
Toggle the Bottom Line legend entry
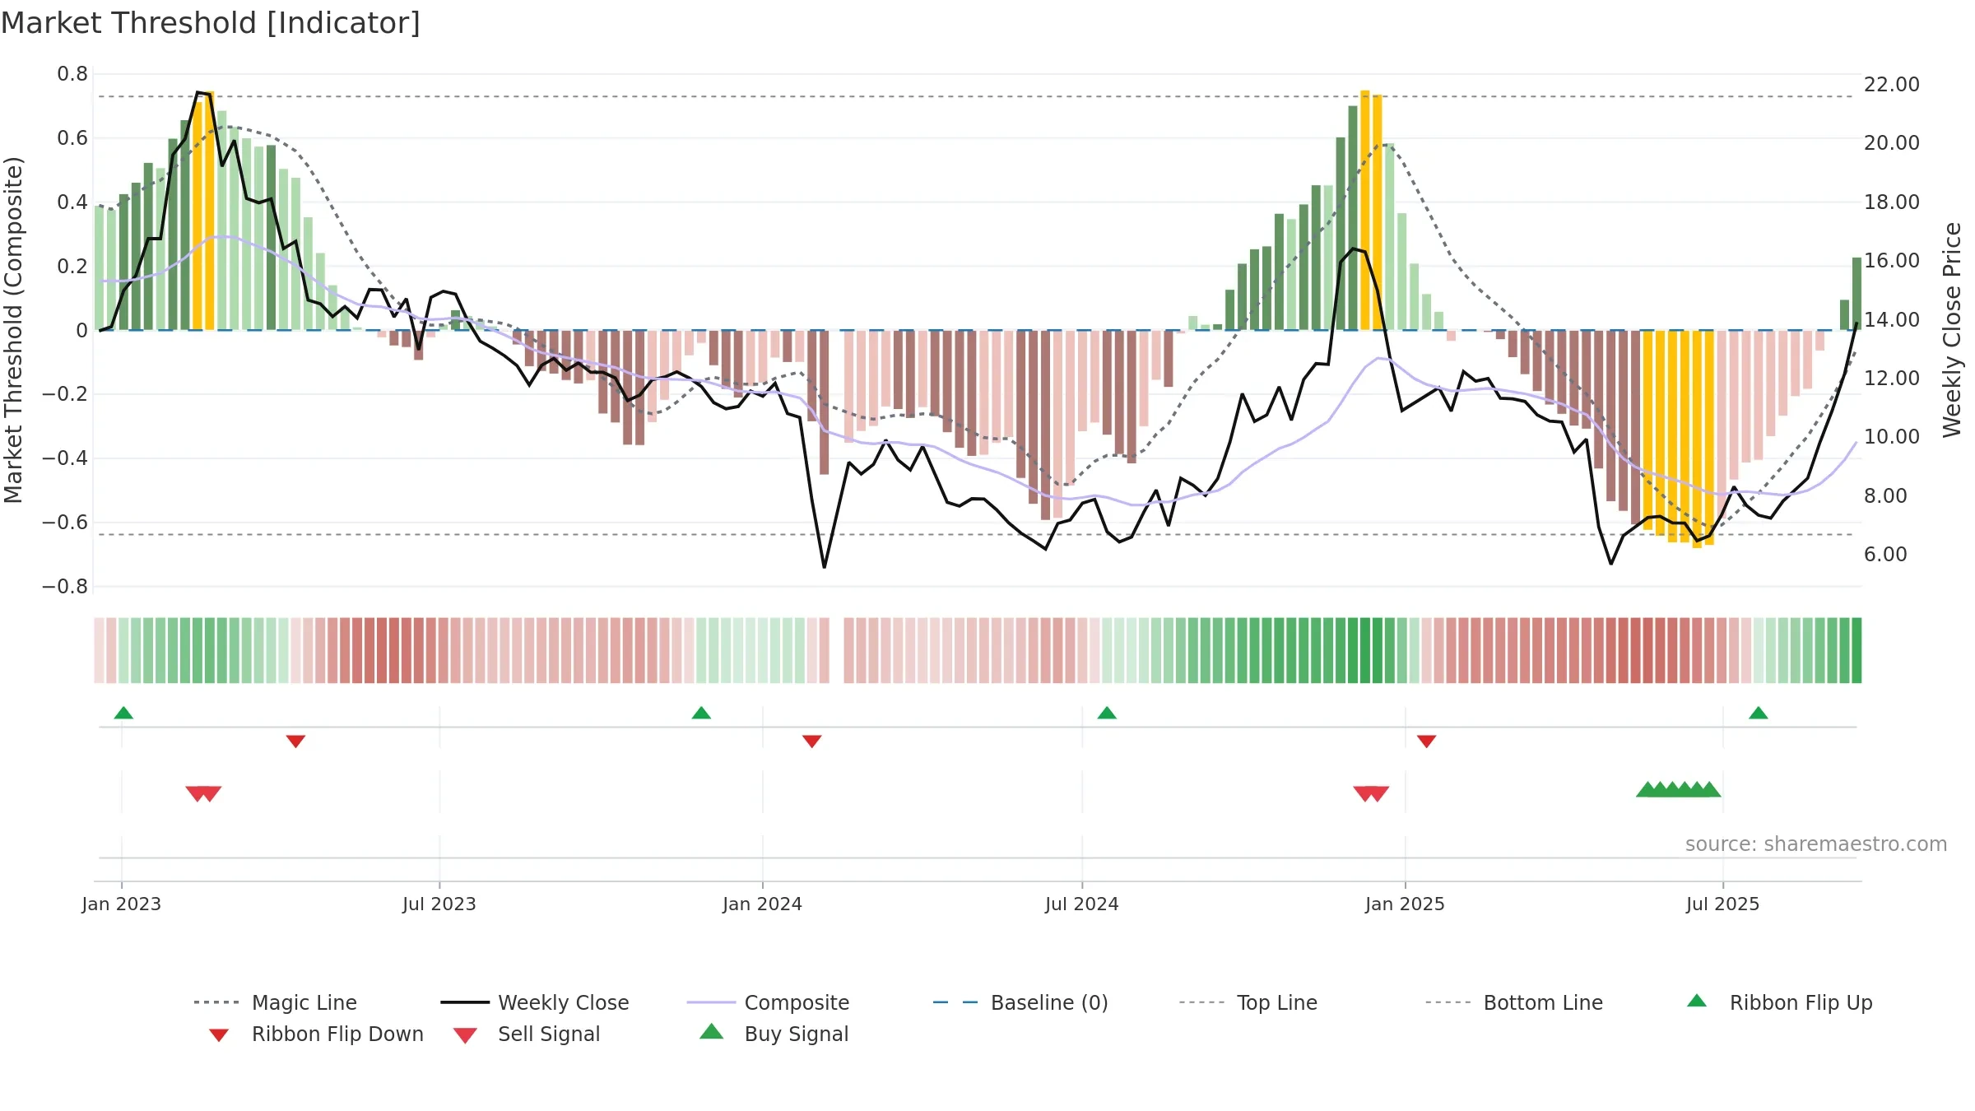1514,1002
